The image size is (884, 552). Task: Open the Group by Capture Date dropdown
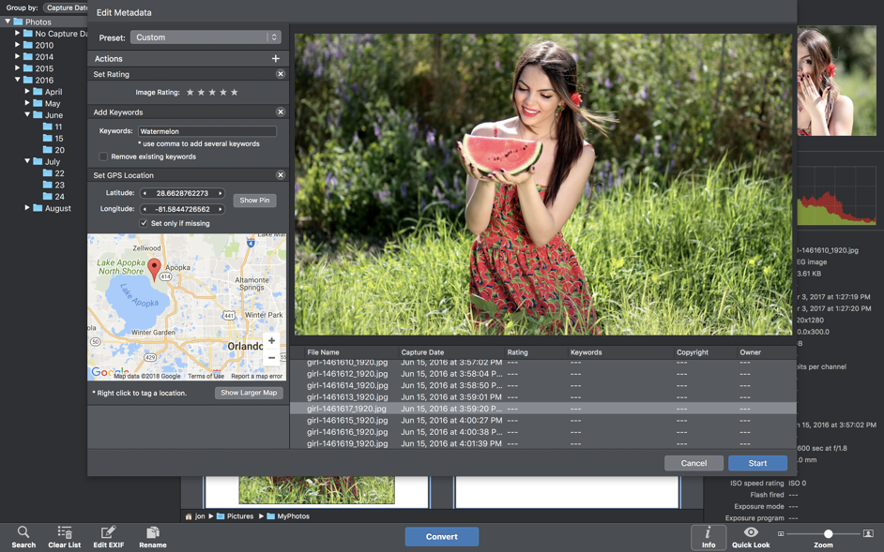point(69,7)
